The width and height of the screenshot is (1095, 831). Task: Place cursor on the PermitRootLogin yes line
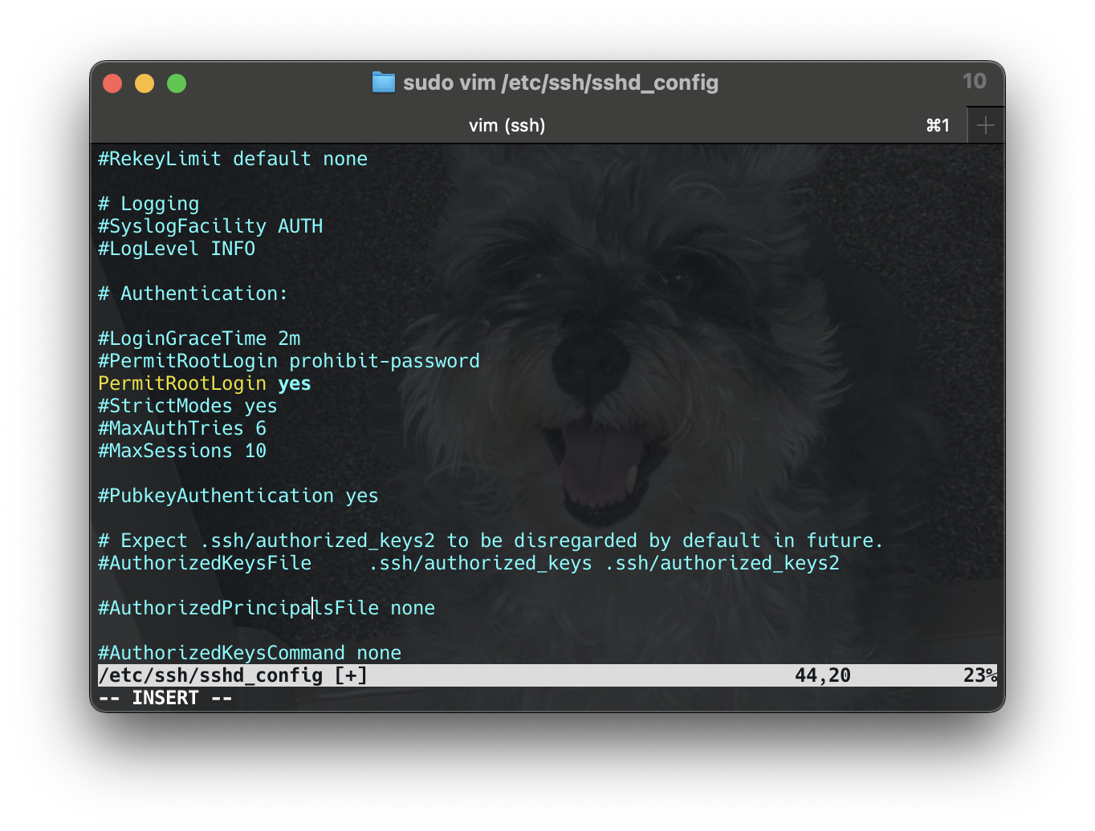(203, 383)
